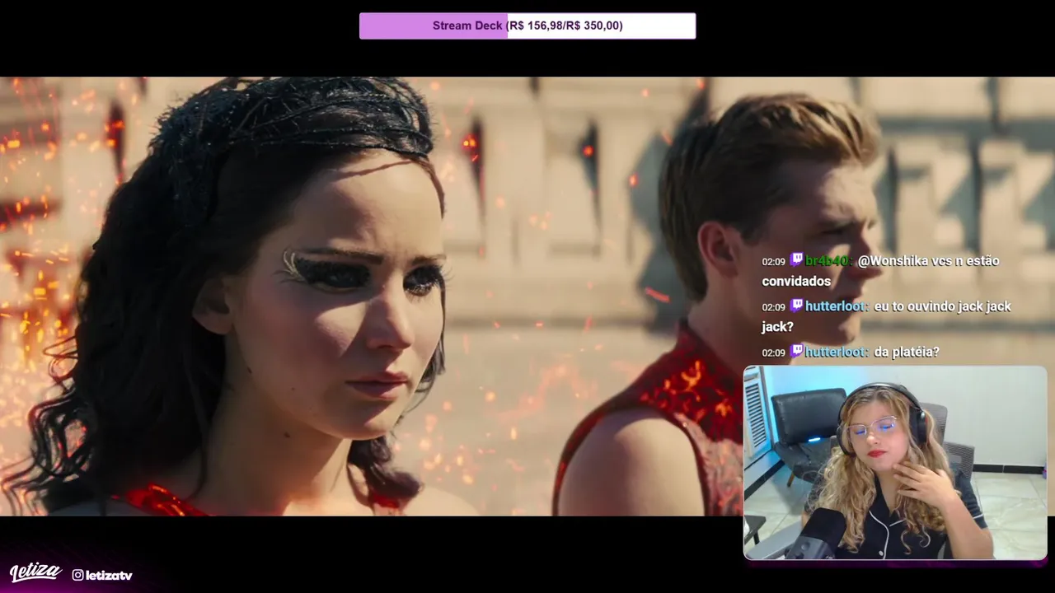Screen dimensions: 1055x593
Task: Click the Stream Deck donation goal bar
Action: coord(527,26)
